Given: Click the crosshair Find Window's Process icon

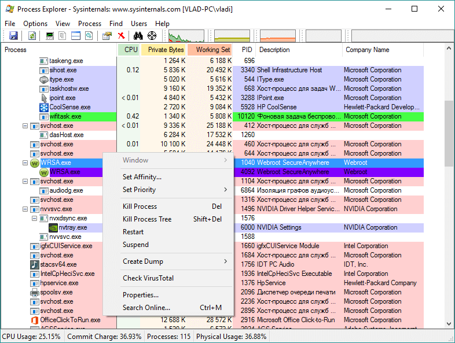Looking at the screenshot, I should [x=152, y=36].
